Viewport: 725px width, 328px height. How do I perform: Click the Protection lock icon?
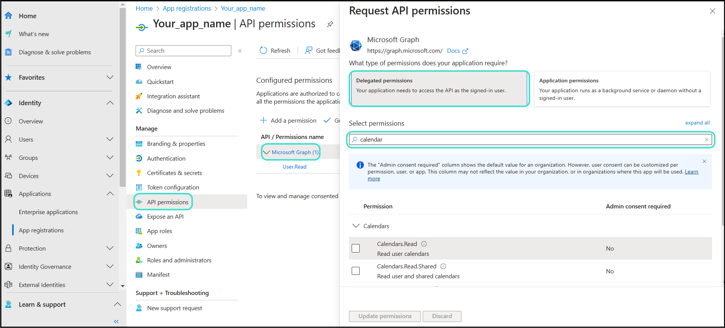tap(8, 248)
